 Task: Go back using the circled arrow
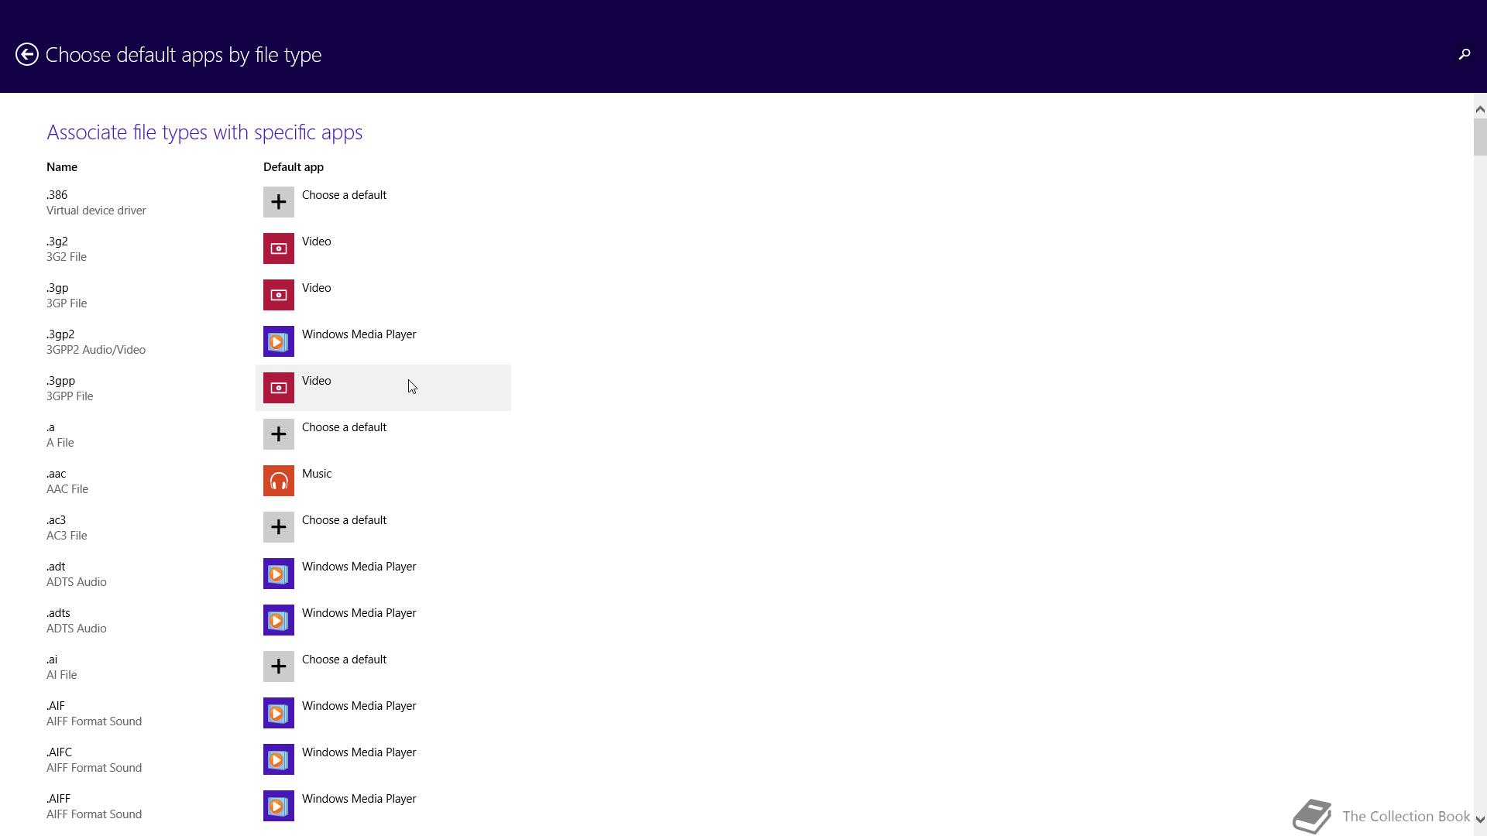coord(27,54)
